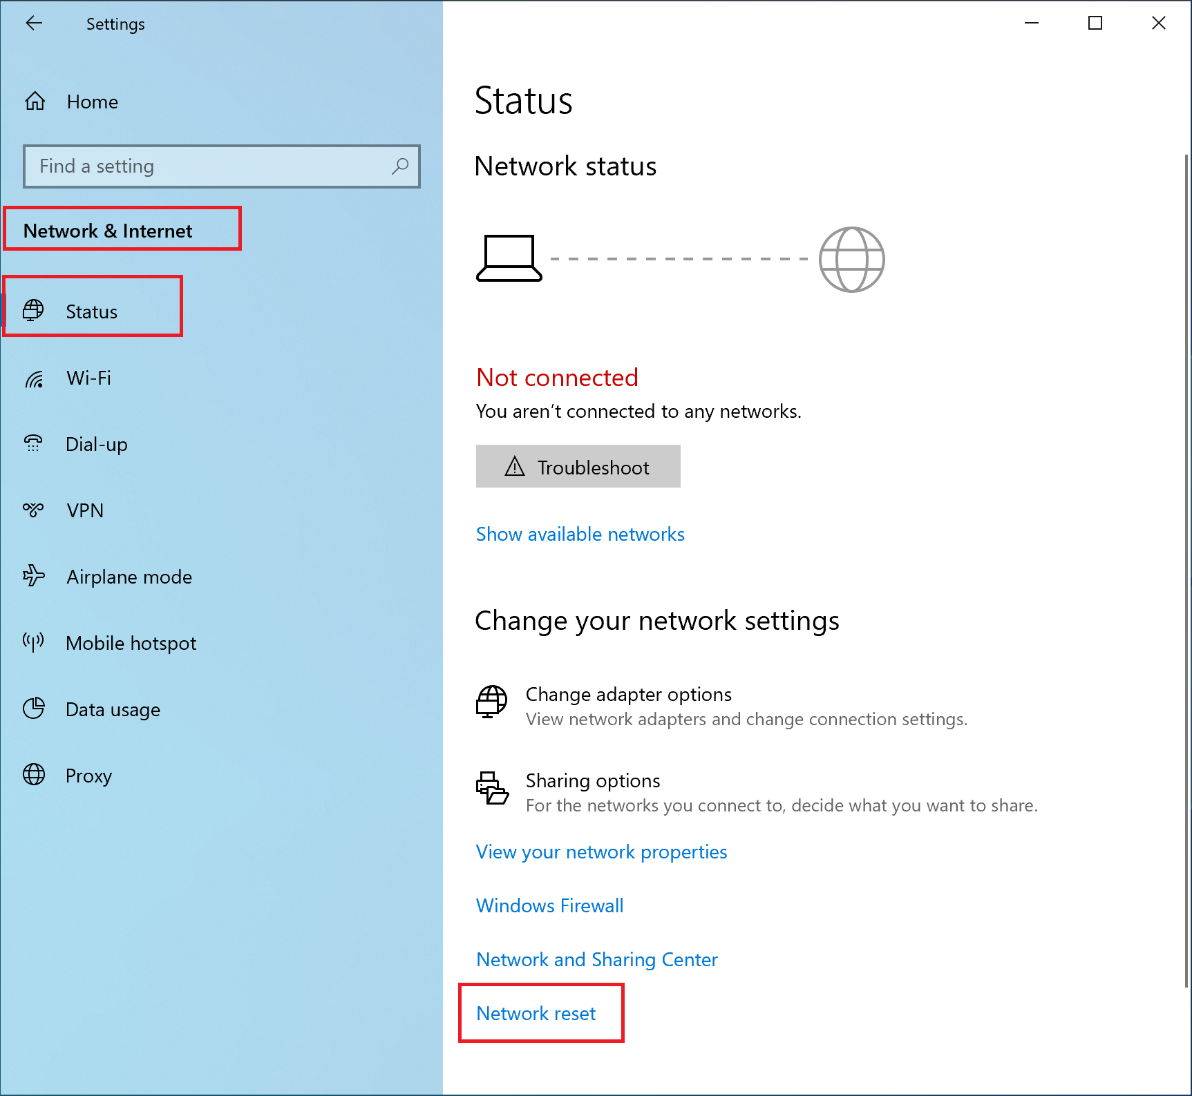Click the Change adapter options icon

[x=491, y=702]
